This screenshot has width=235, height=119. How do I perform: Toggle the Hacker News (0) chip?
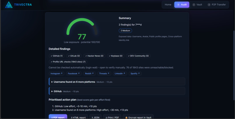tap(94, 56)
